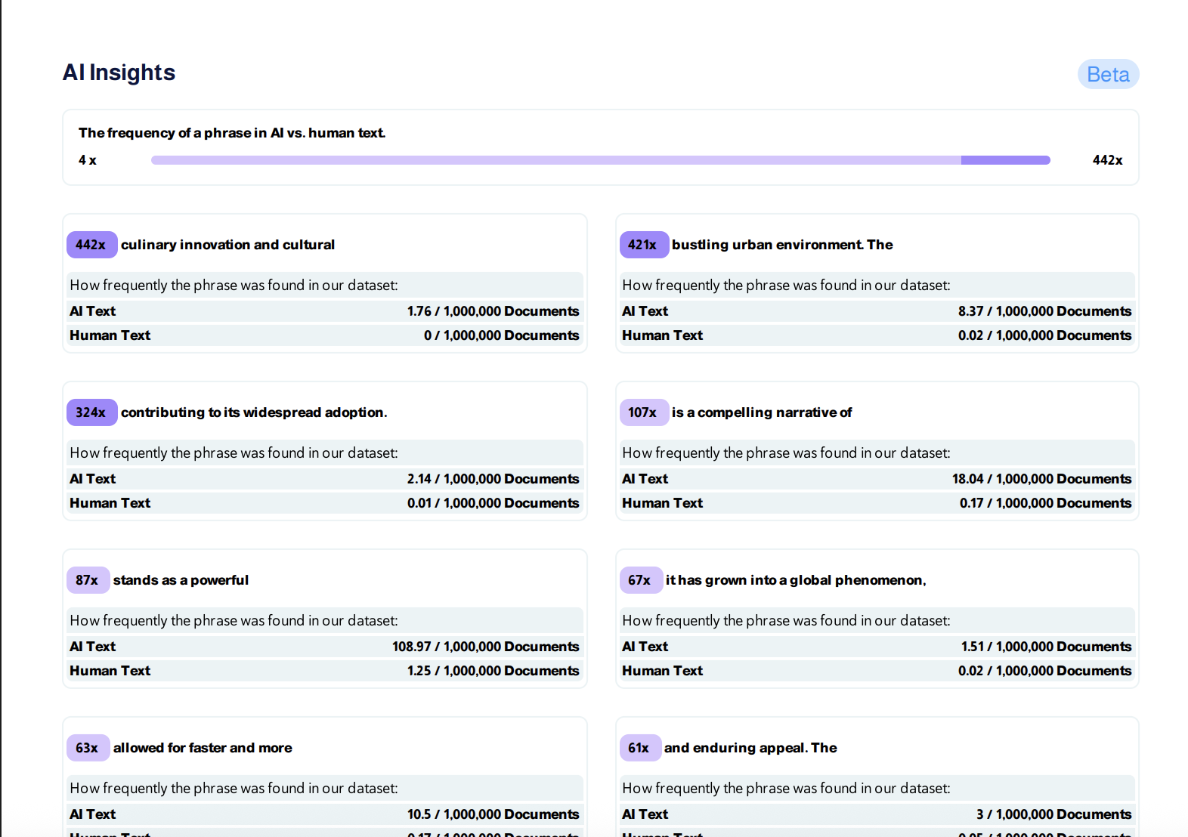This screenshot has width=1188, height=837.
Task: Click the 87x frequency badge
Action: [88, 580]
